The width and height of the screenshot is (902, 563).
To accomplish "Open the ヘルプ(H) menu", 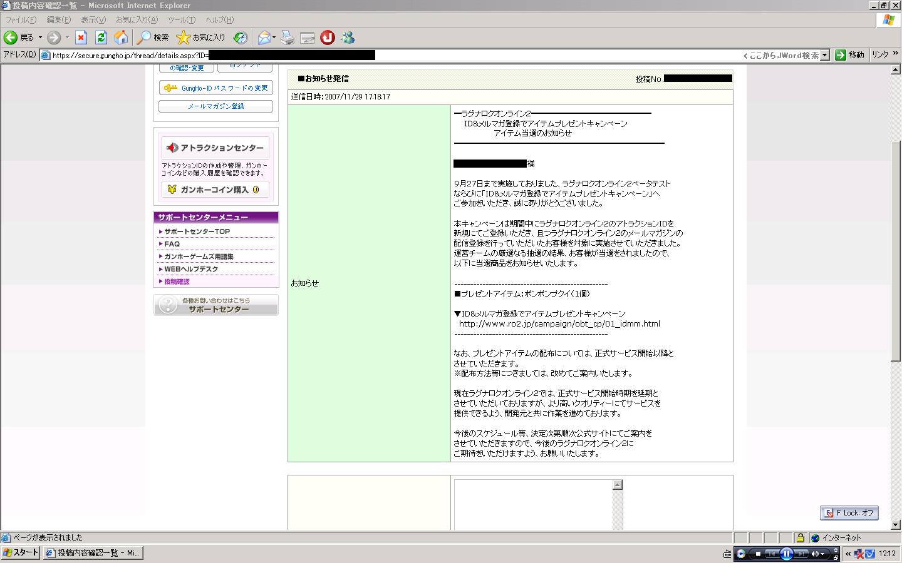I will tap(220, 20).
